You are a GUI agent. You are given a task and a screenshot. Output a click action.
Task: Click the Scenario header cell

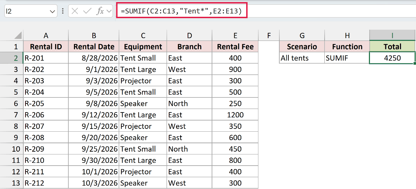click(x=302, y=47)
